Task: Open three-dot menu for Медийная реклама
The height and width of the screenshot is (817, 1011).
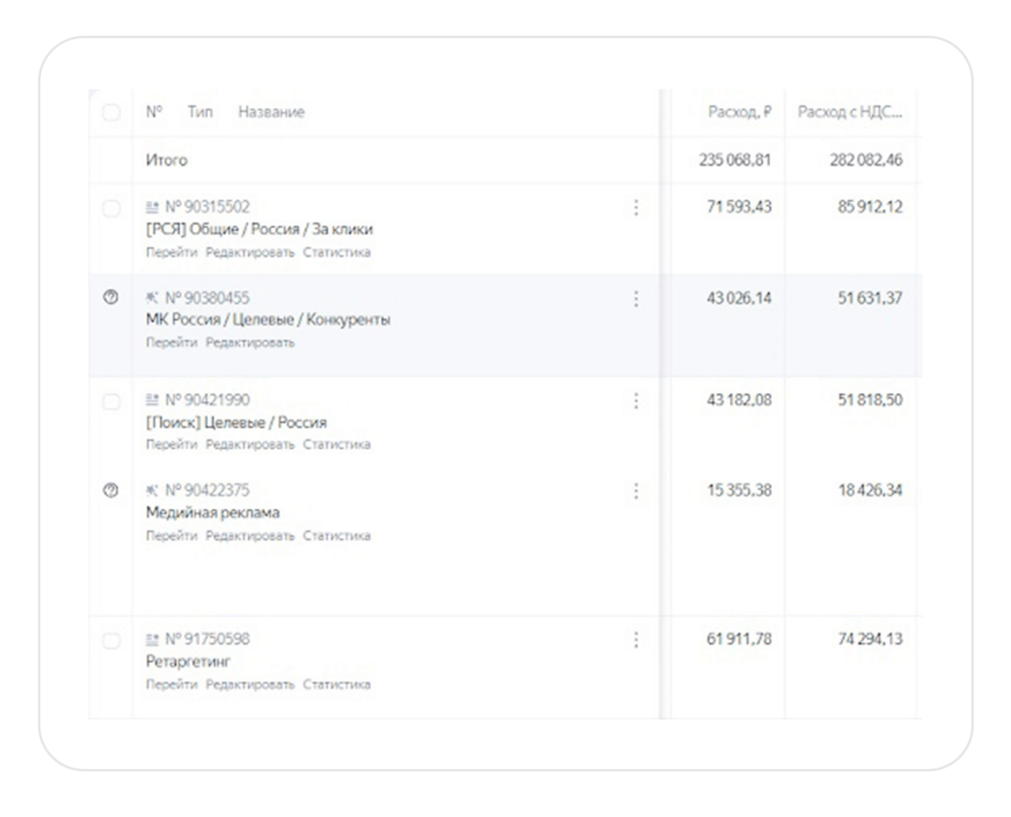Action: point(636,491)
